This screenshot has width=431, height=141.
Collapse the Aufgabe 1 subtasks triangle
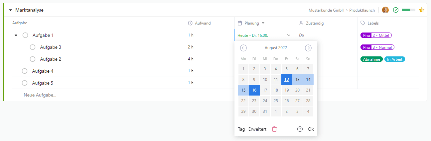(16, 35)
